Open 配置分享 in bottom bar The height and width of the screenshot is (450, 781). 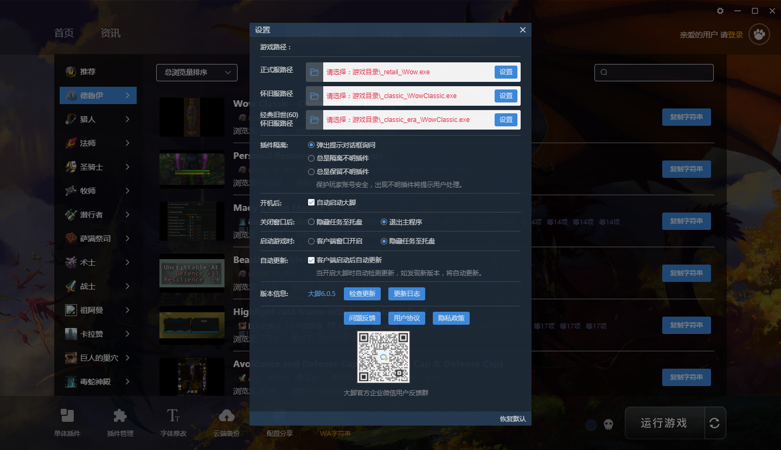click(x=280, y=434)
